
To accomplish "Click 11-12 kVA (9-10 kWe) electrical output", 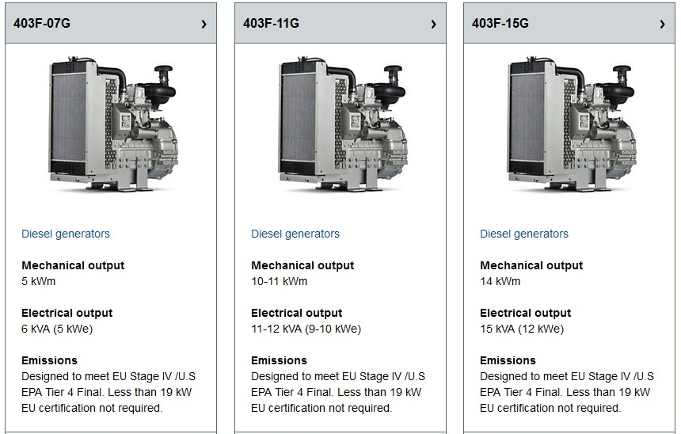I will pos(306,329).
